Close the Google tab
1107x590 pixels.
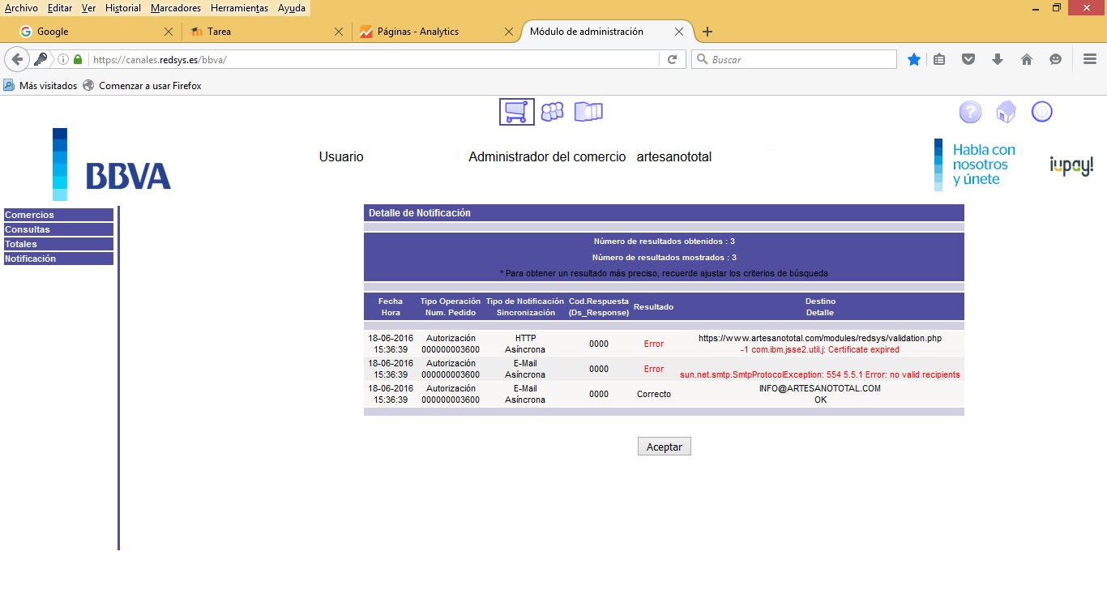coord(169,32)
